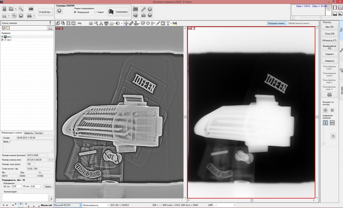This screenshot has height=208, width=343.
Task: Click the Сканировать scan button
Action: pyautogui.click(x=118, y=12)
